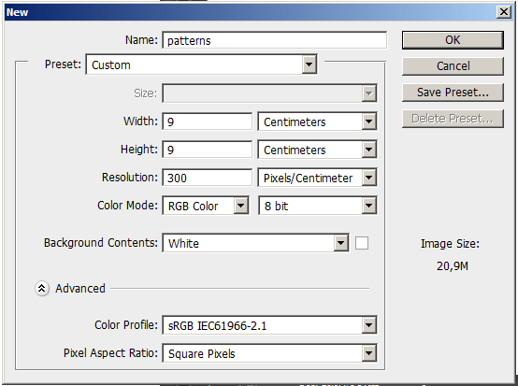Open the Pixel Aspect Ratio dropdown
The height and width of the screenshot is (386, 518).
(x=269, y=353)
